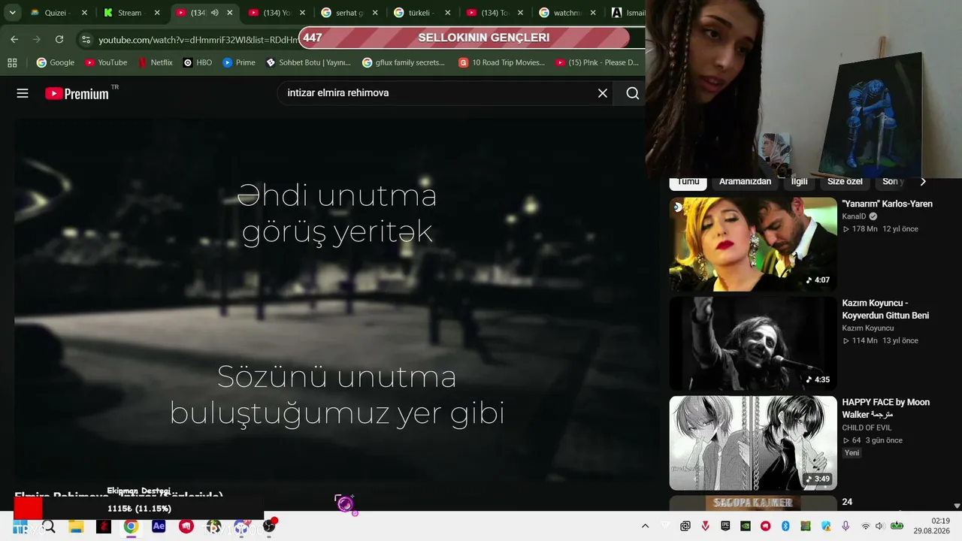
Task: Open the Epic Games tray icon
Action: [725, 527]
